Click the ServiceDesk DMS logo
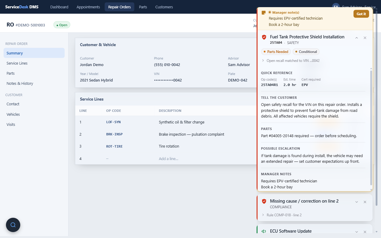Image resolution: width=381 pixels, height=238 pixels. click(22, 7)
